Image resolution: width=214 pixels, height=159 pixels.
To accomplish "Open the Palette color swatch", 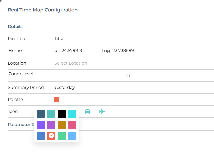I will 56,100.
